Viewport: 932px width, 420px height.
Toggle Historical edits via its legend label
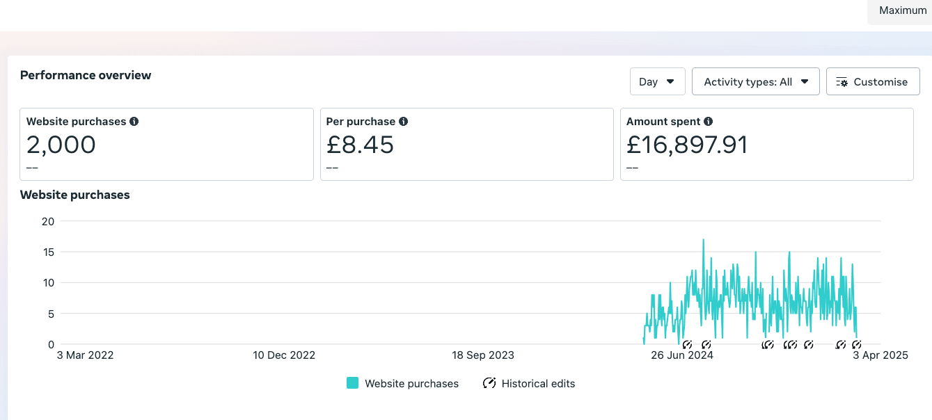pyautogui.click(x=538, y=383)
